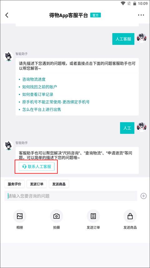Click the 联系人工客服 button
Image resolution: width=150 pixels, height=268 pixels.
(x=37, y=167)
